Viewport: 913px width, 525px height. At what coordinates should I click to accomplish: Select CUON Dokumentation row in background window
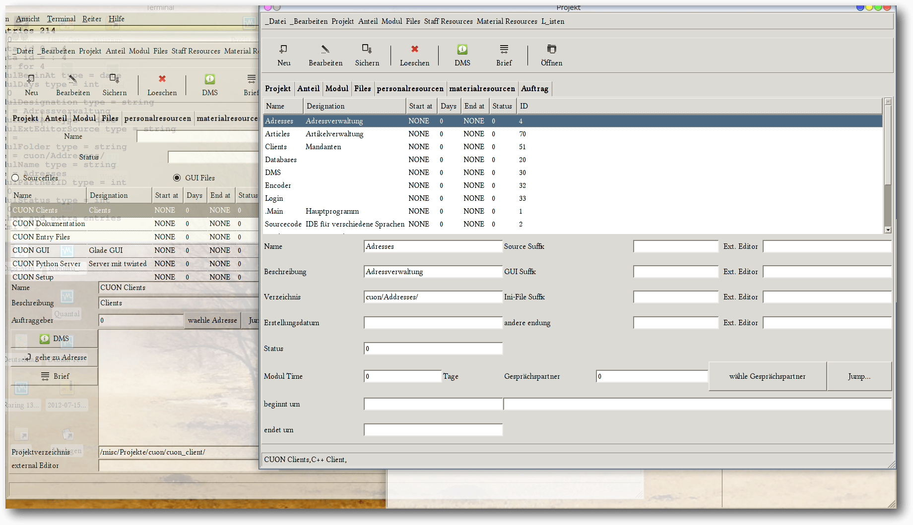point(134,224)
